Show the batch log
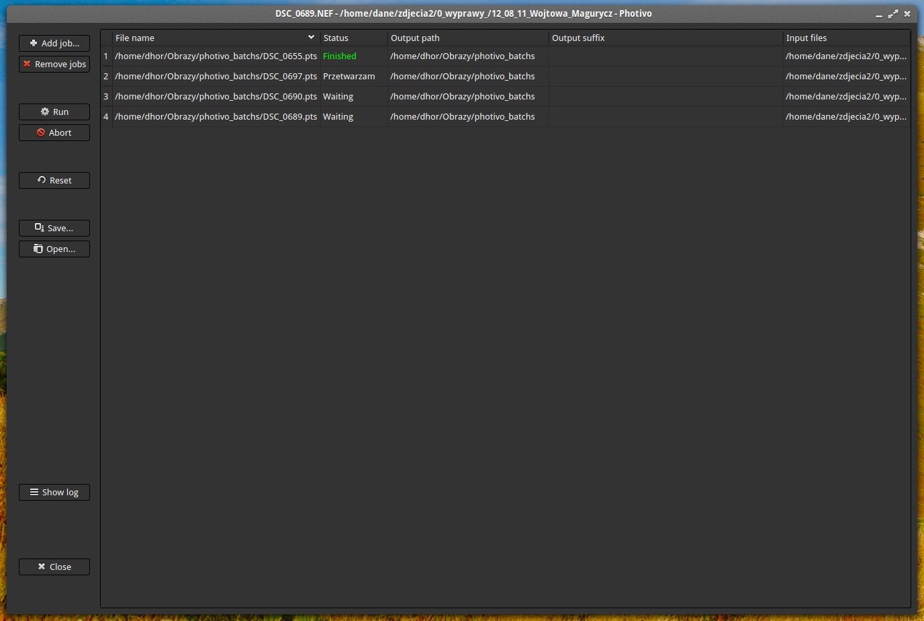924x621 pixels. point(54,492)
